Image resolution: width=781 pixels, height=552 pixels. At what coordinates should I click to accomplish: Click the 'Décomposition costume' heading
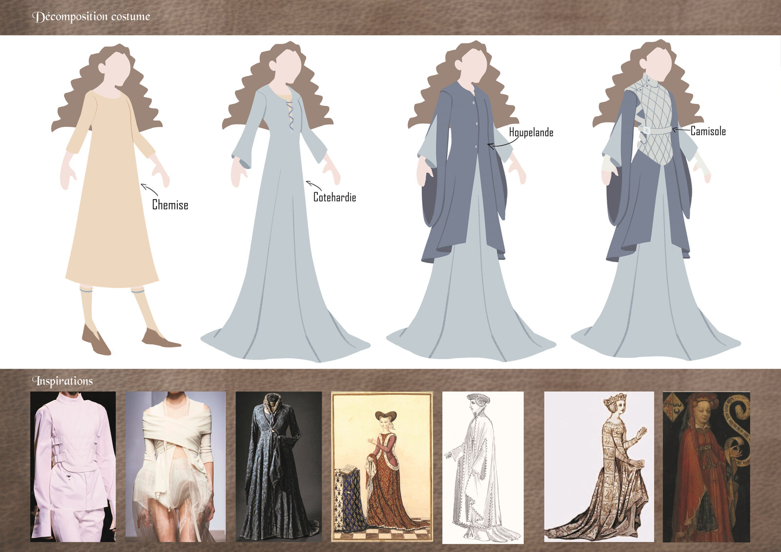pos(91,17)
